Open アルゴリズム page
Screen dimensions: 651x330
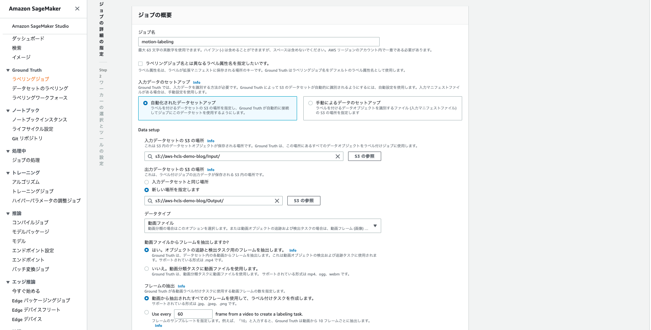click(26, 182)
